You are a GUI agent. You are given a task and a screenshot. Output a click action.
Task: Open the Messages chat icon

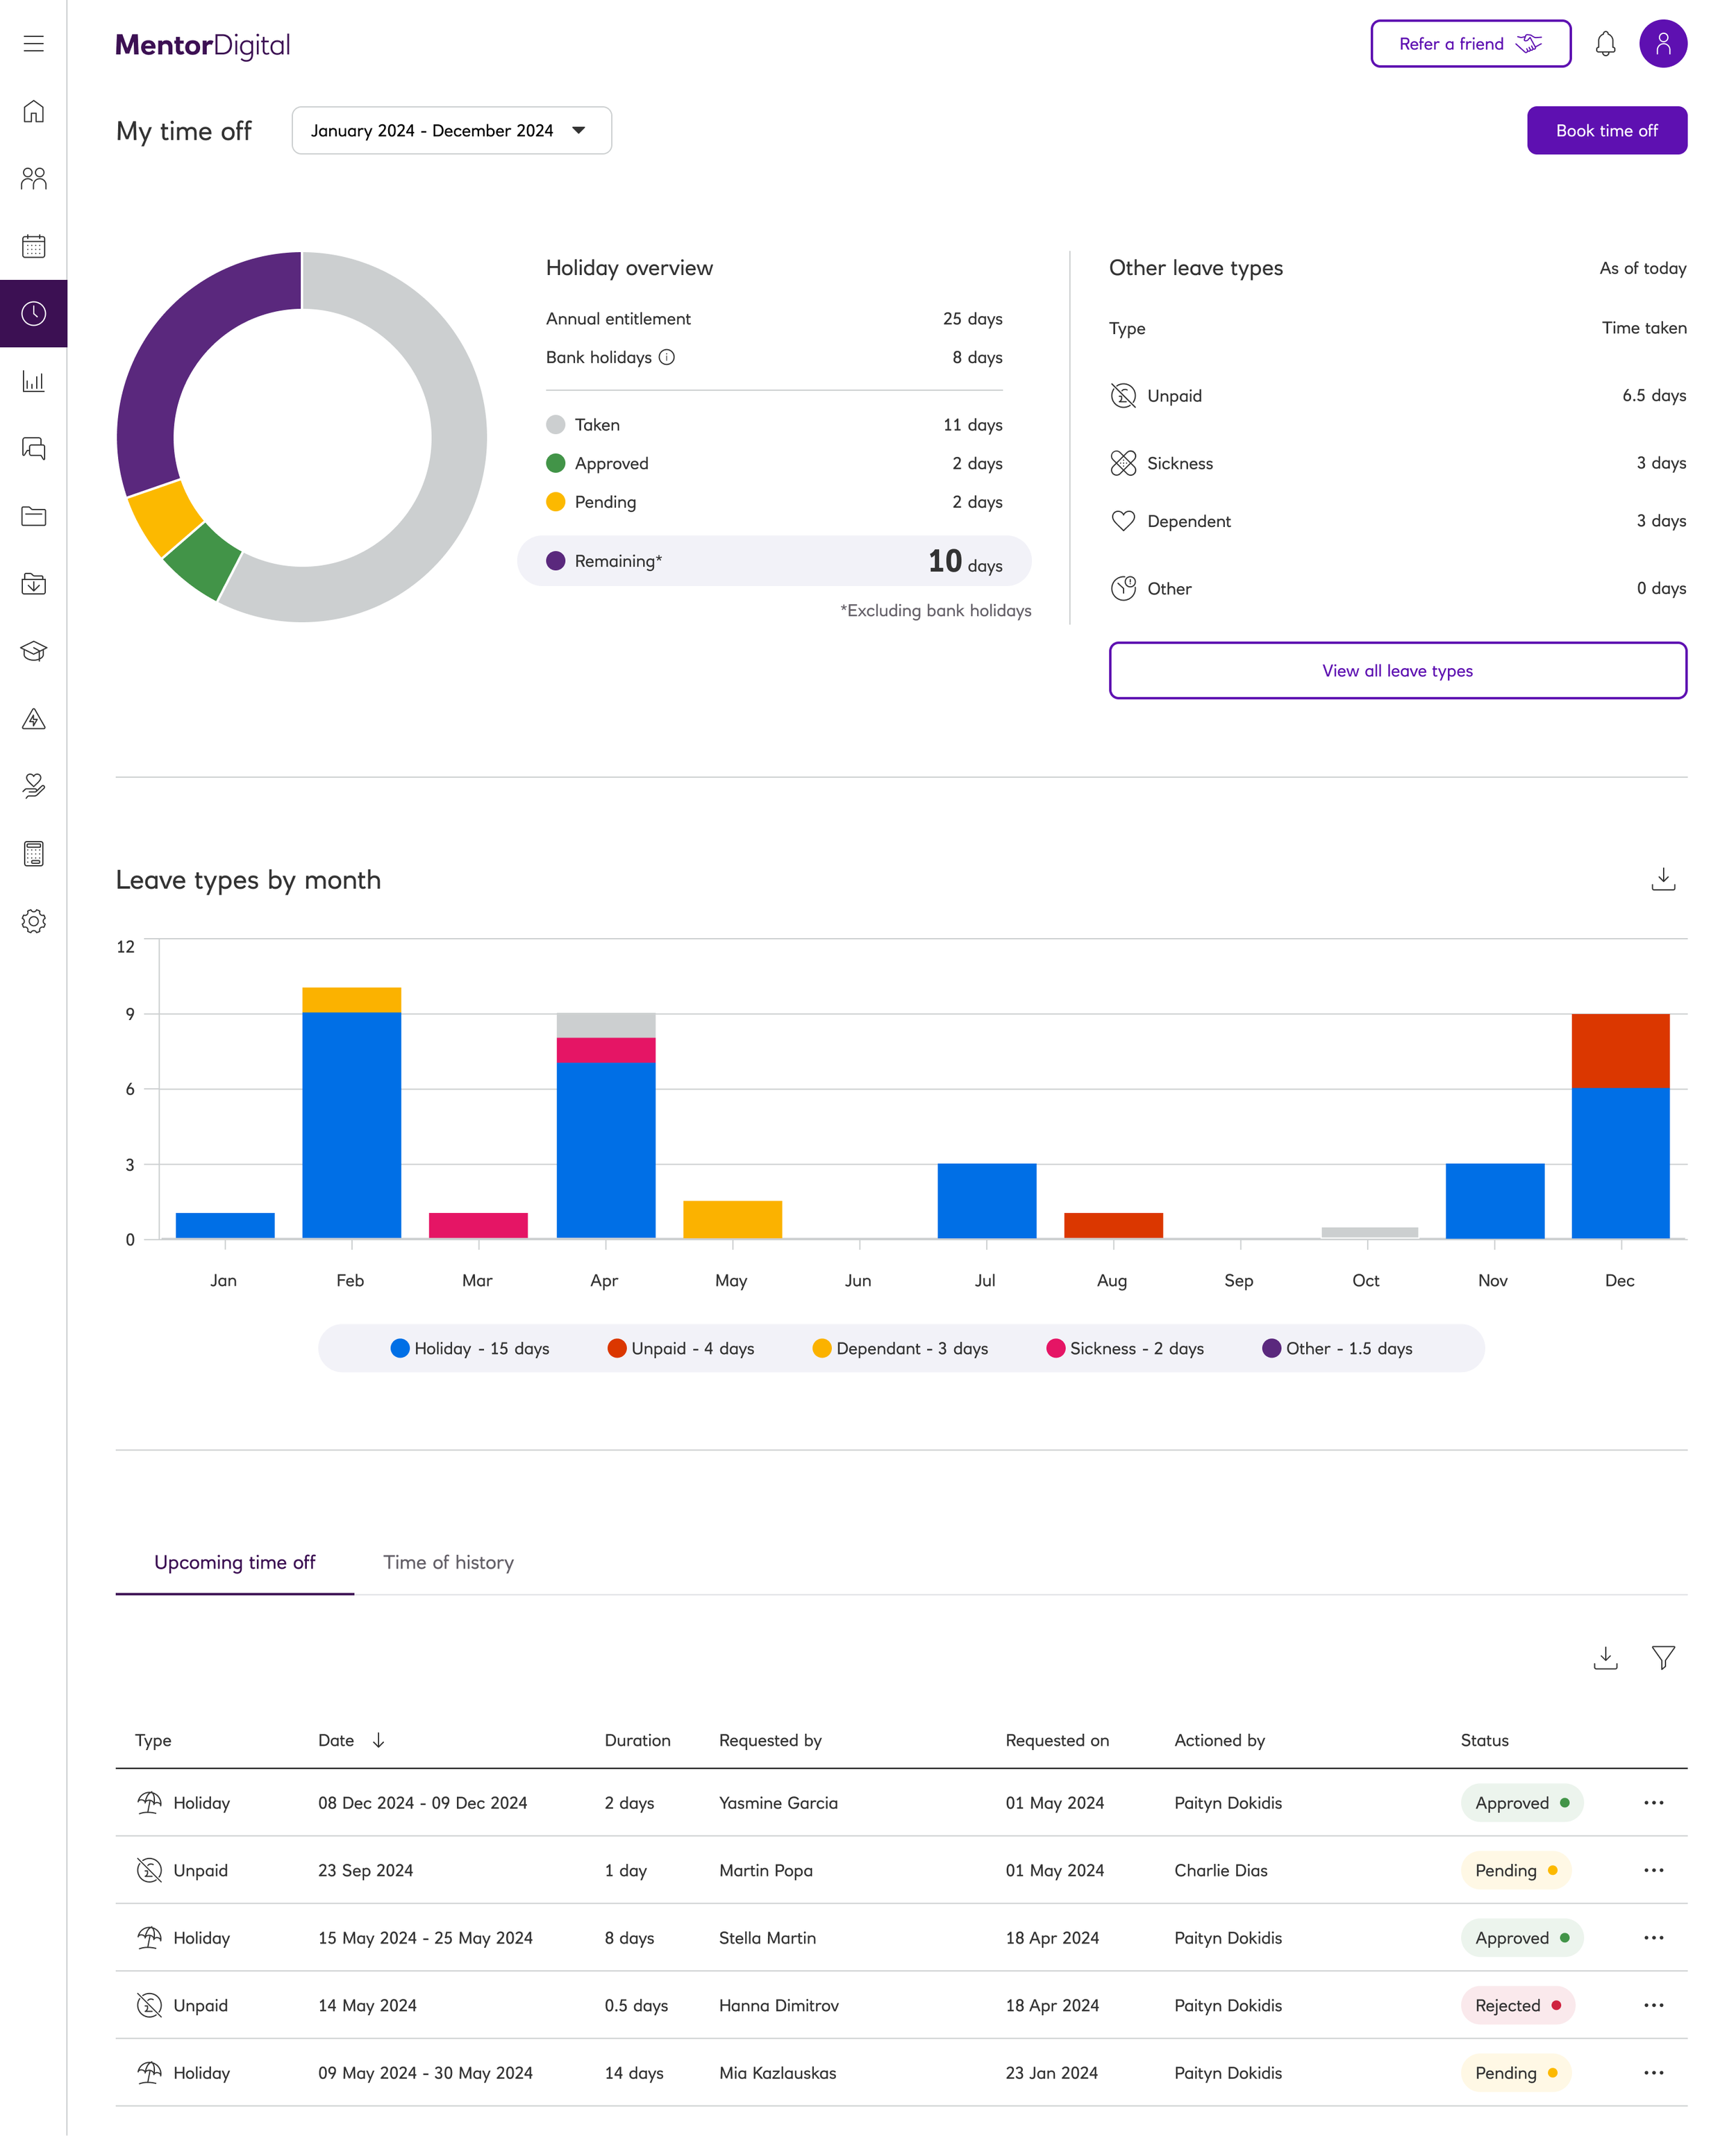pyautogui.click(x=34, y=448)
